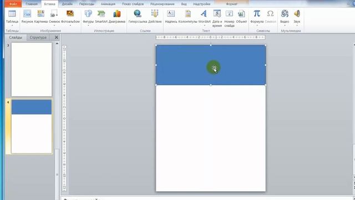
Task: Open the Формат contextual tab
Action: pyautogui.click(x=232, y=4)
